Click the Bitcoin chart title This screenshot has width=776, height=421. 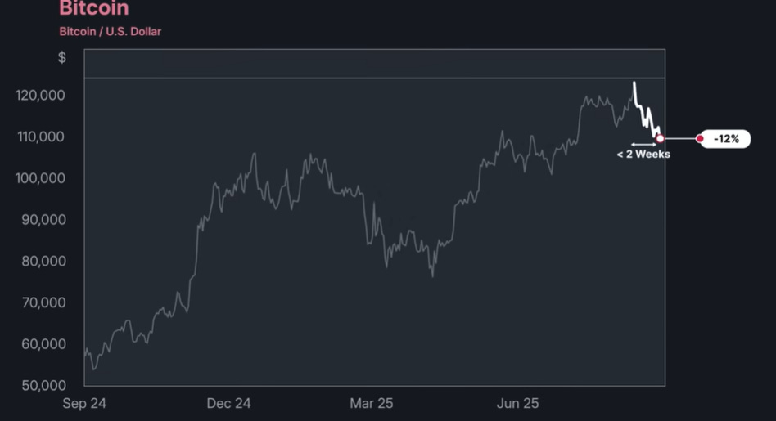(94, 8)
